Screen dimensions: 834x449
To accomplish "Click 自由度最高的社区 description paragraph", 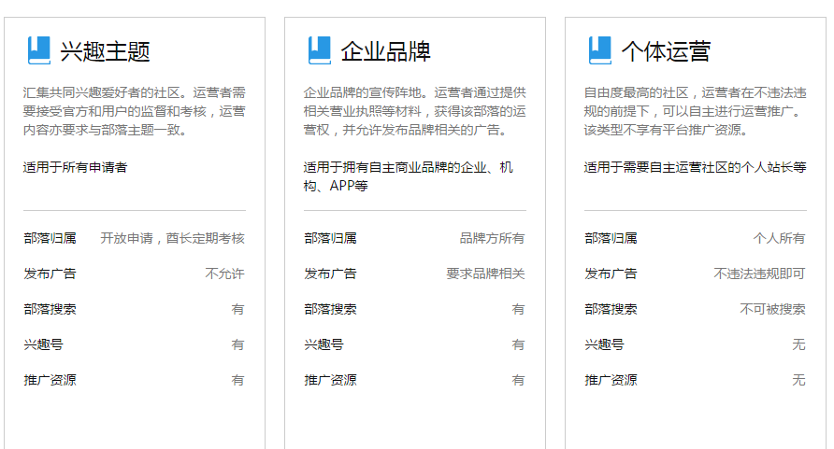I will pos(696,111).
